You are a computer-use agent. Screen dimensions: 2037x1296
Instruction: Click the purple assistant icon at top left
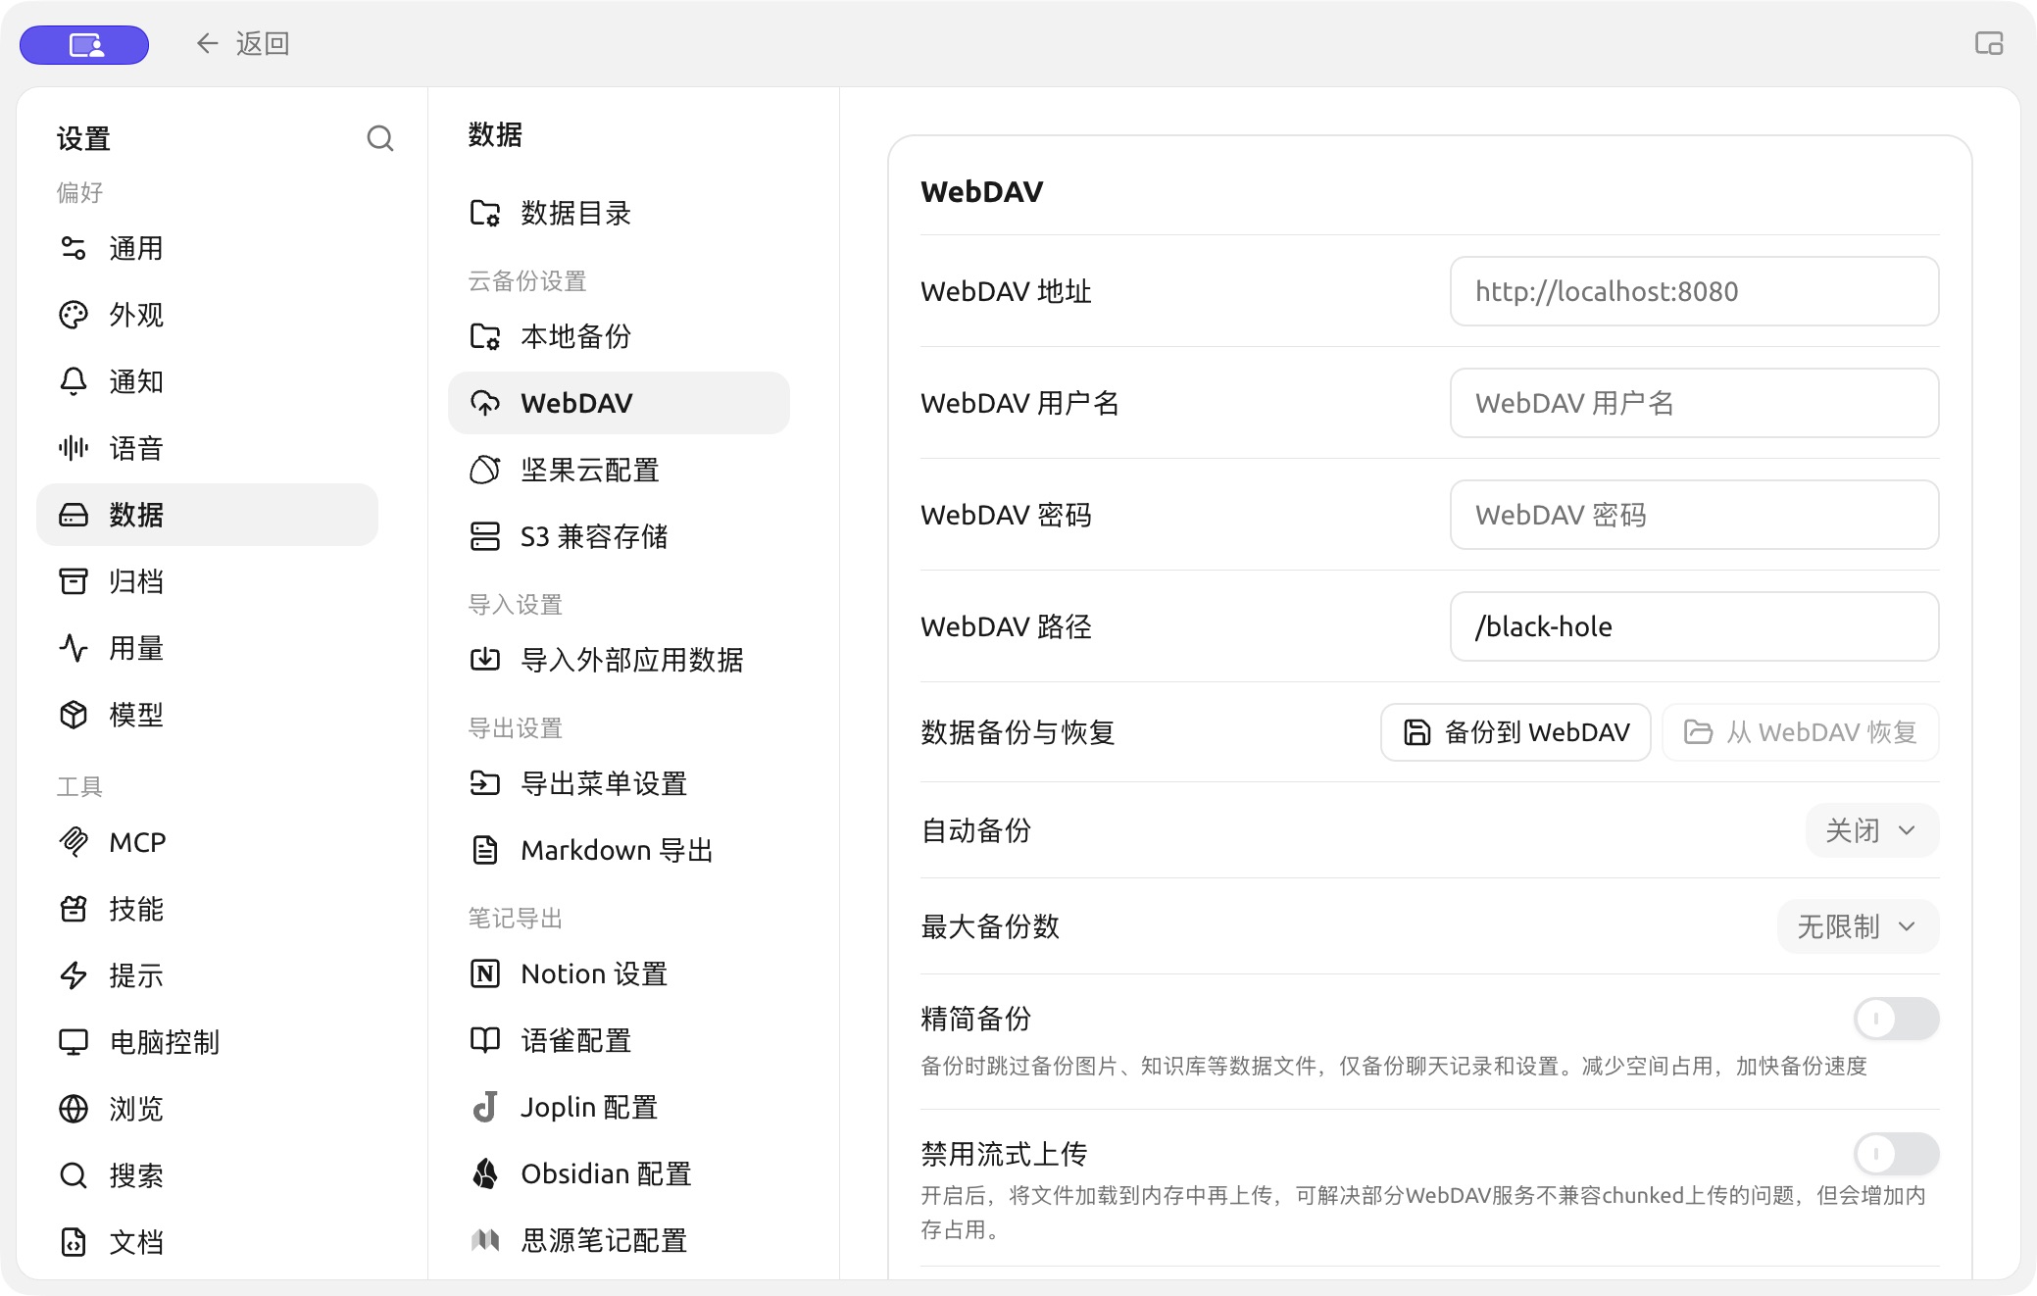point(84,44)
